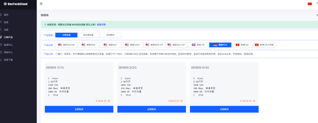This screenshot has width=318, height=123.
Task: Buy the DE9929 4C4G plan
Action: (224, 109)
